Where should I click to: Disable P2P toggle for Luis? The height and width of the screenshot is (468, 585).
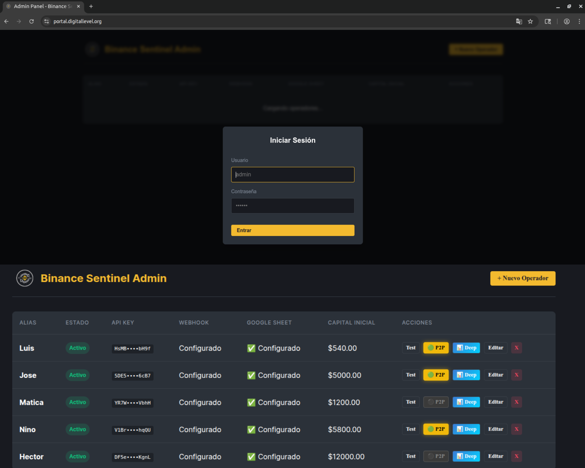pos(436,348)
